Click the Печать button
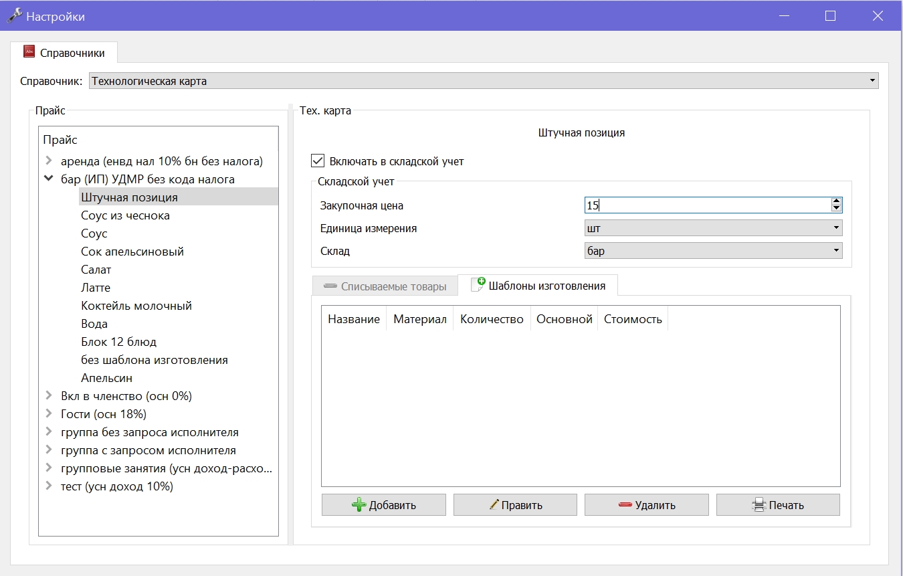 (778, 505)
